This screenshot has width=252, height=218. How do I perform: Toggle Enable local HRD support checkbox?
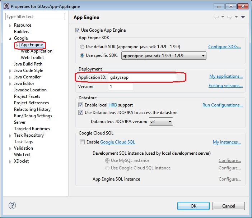[81, 105]
